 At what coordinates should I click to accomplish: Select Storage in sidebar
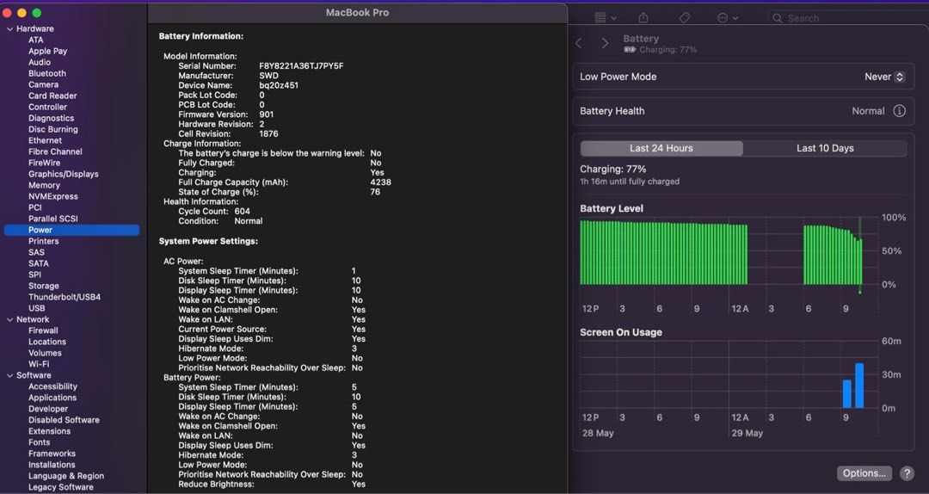(x=43, y=286)
